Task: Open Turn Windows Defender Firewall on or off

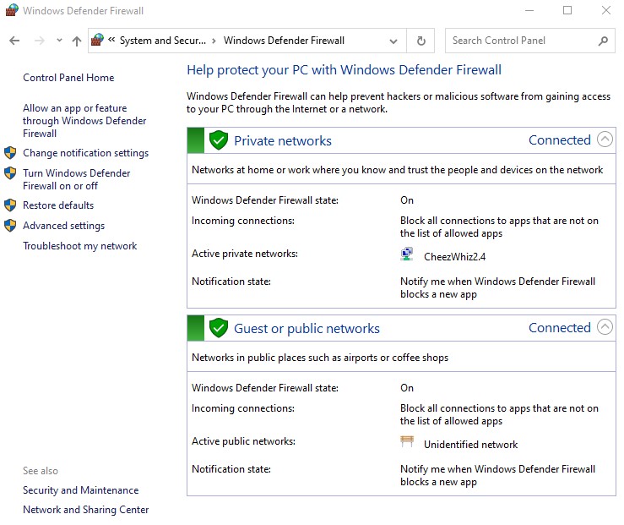Action: click(x=76, y=179)
